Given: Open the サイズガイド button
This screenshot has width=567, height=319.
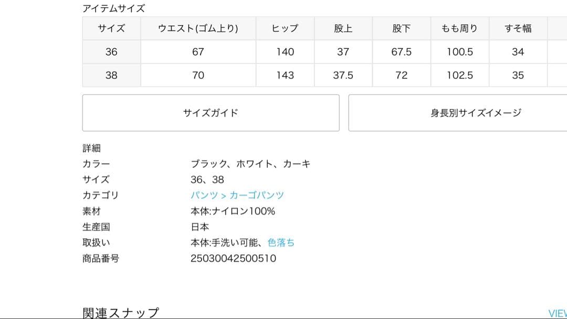Looking at the screenshot, I should [211, 112].
